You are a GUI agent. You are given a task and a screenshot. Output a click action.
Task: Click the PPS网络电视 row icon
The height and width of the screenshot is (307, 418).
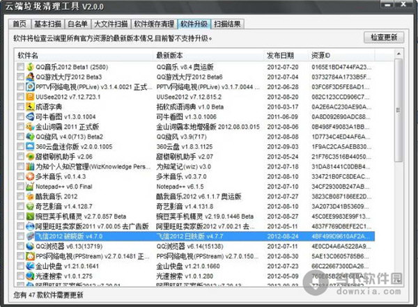coord(30,256)
